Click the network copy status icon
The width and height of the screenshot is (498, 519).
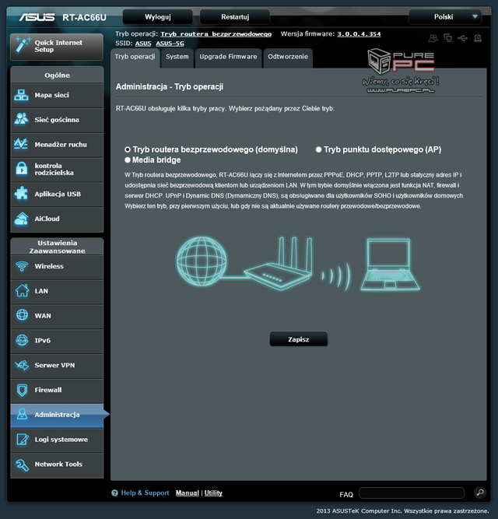[447, 38]
